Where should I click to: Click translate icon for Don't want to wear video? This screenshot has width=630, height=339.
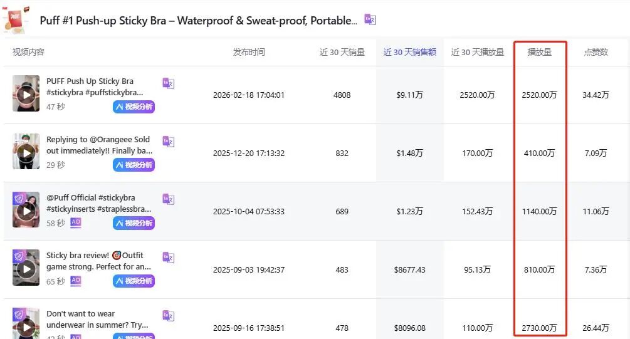168,316
